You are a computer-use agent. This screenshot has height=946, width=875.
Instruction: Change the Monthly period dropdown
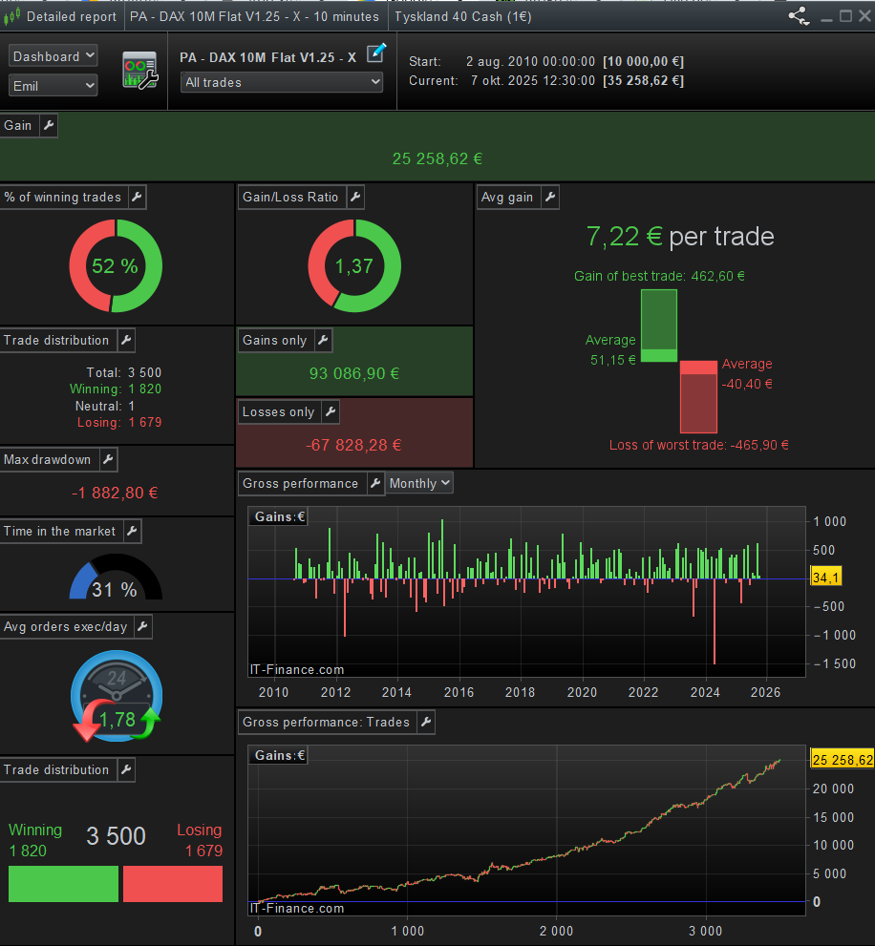(x=419, y=483)
